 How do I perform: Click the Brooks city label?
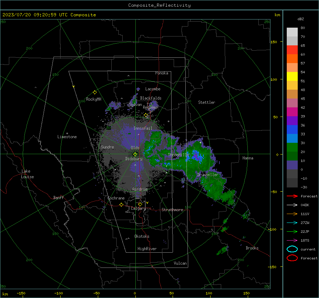click(x=252, y=248)
